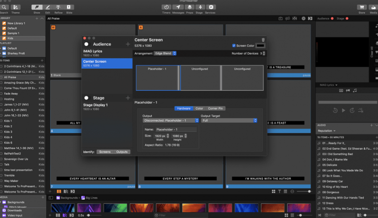
Task: Delete Center Screen with trash icon
Action: click(263, 40)
